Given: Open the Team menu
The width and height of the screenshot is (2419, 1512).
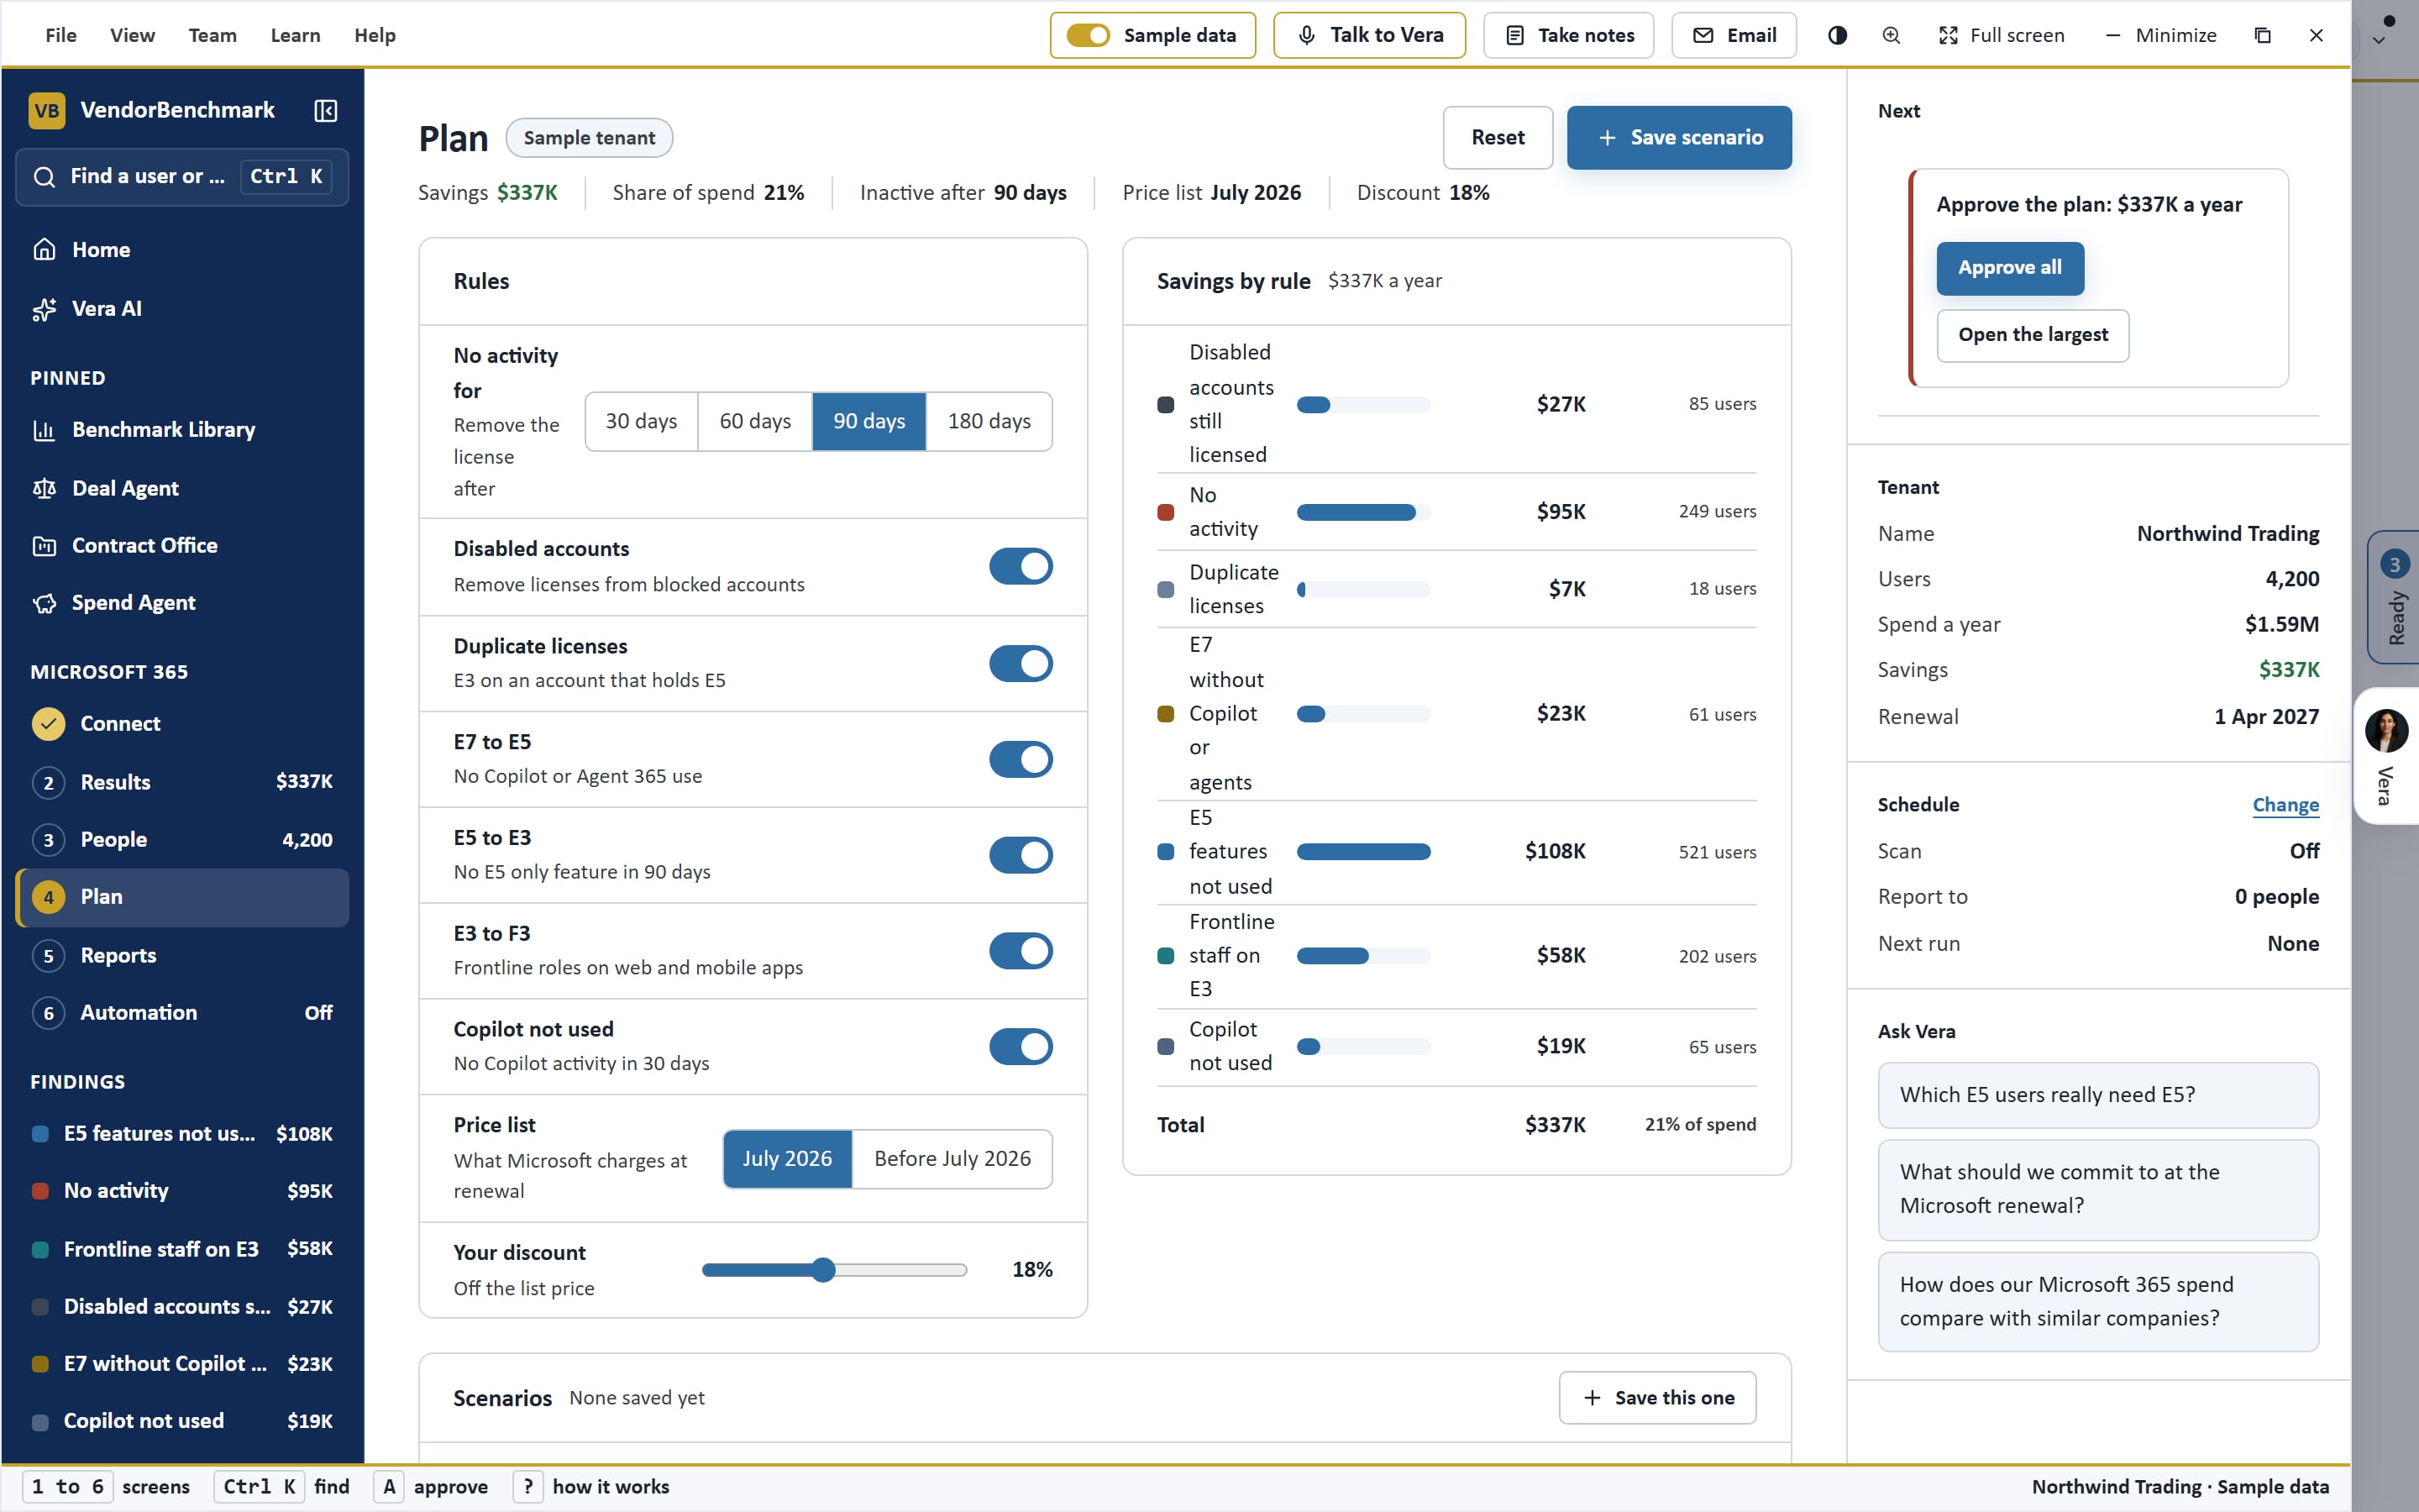Looking at the screenshot, I should tap(212, 35).
